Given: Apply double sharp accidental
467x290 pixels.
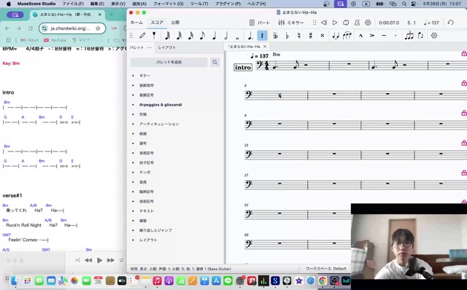Looking at the screenshot, I should [323, 36].
